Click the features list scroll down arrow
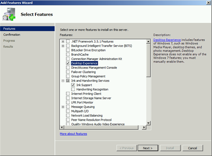Screen dimensions: 212x156 coord(148,123)
